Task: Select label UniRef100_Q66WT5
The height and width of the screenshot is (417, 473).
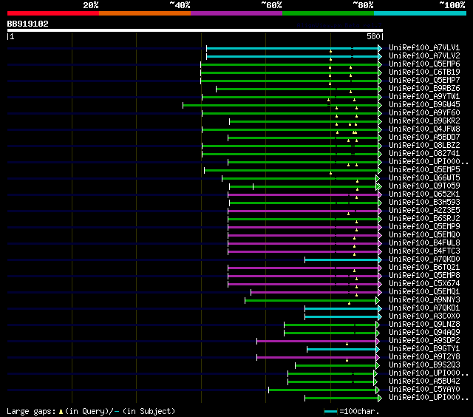Action: (x=424, y=178)
